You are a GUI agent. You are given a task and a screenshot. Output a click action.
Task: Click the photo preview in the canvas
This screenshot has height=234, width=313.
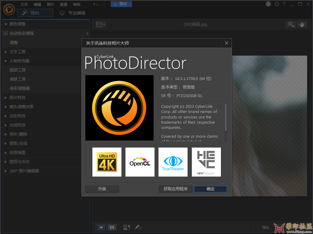coord(270,126)
